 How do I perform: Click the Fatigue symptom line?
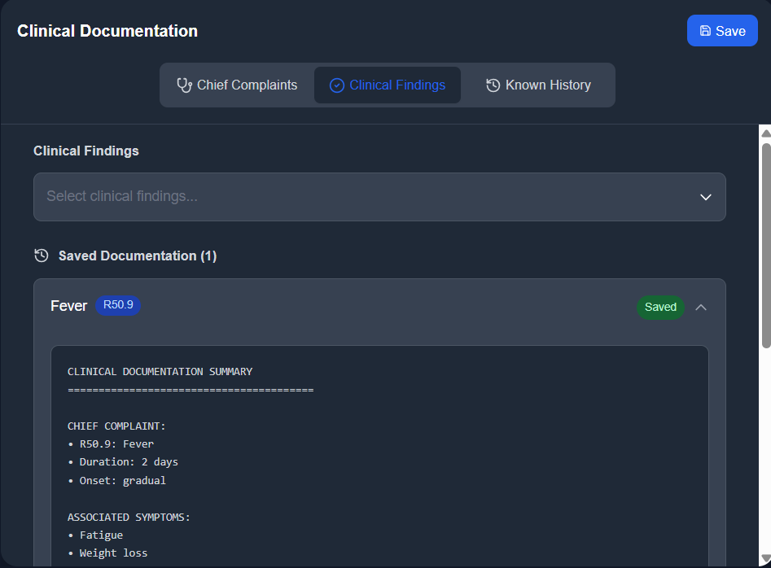point(95,535)
